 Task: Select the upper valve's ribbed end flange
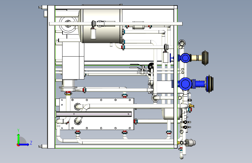(x=205, y=58)
